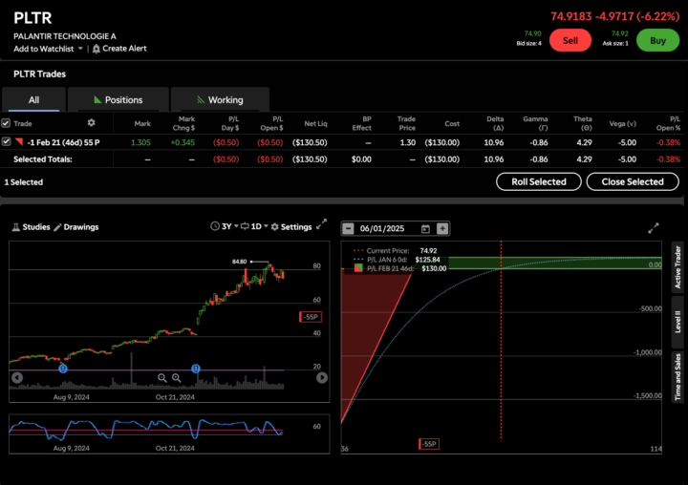Open the Drawings pencil tool

pos(75,226)
